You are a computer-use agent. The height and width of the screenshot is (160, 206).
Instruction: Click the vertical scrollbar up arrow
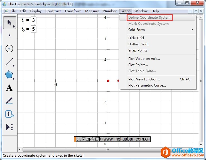(x=201, y=17)
